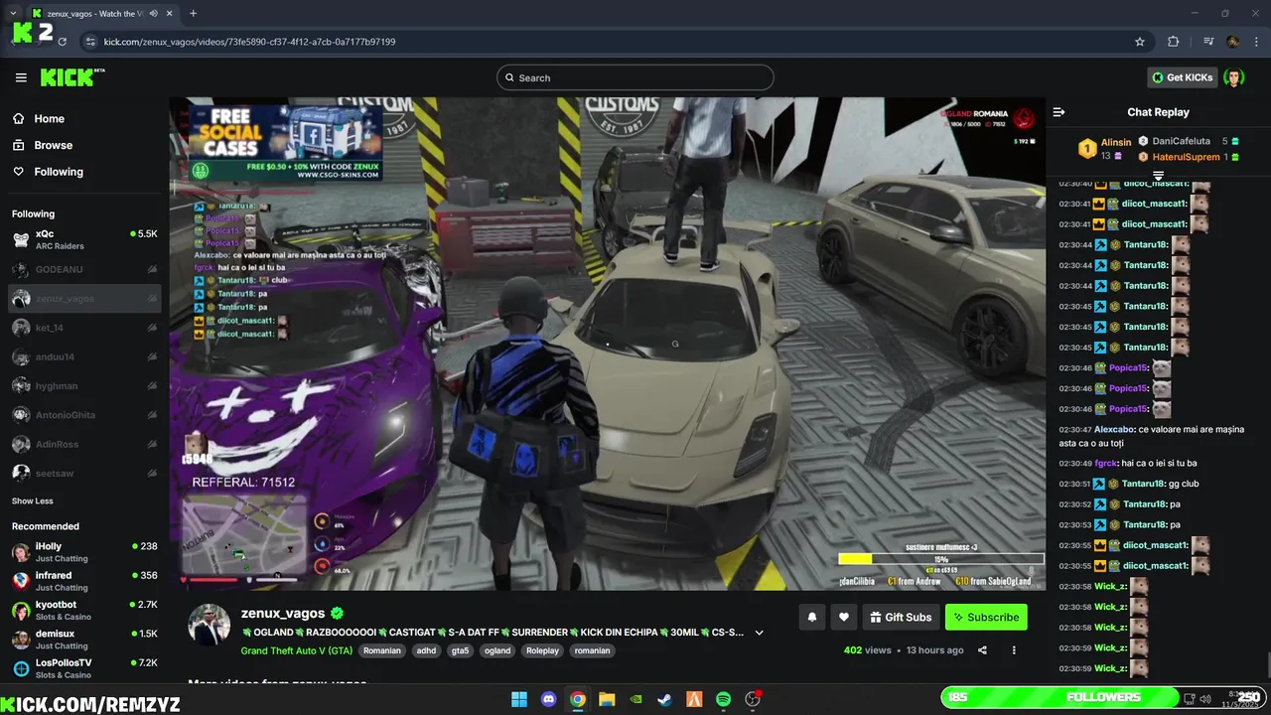Select the gta5 tag

pos(460,650)
